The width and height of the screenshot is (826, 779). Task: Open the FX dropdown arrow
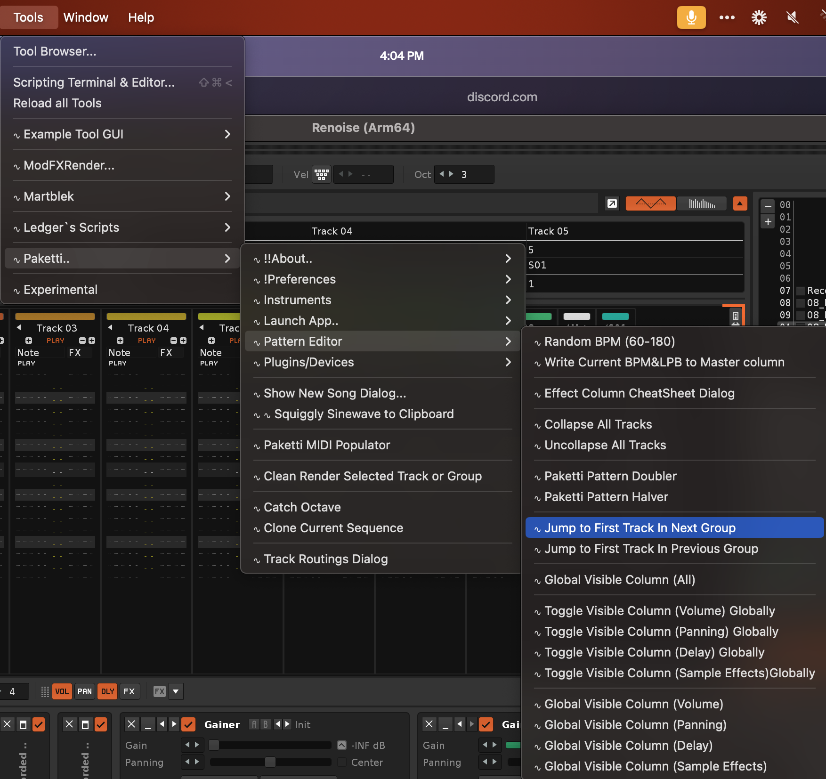pos(176,691)
